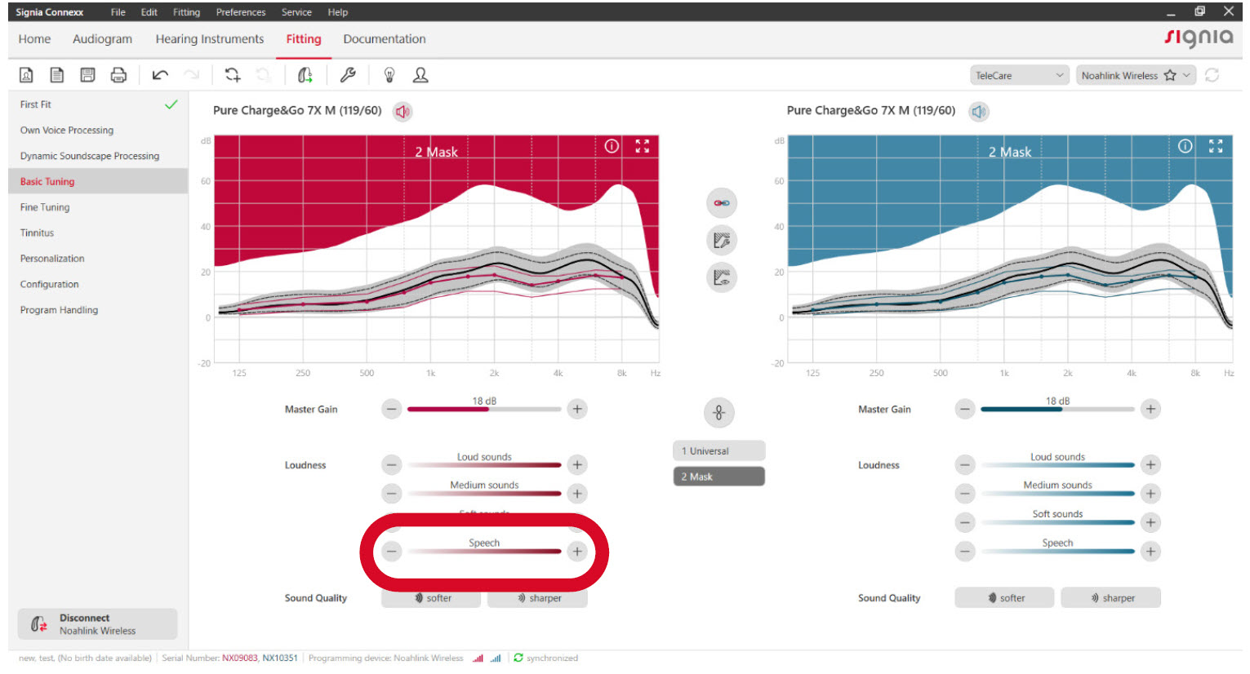
Task: Switch to the Audiogram tab
Action: click(x=102, y=39)
